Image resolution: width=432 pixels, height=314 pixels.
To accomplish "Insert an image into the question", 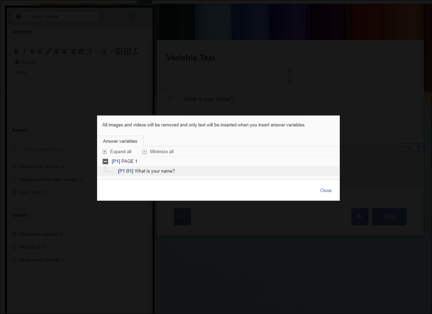I will tap(119, 51).
